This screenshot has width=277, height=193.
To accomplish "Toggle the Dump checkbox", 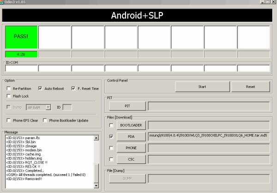I will (x=8, y=107).
